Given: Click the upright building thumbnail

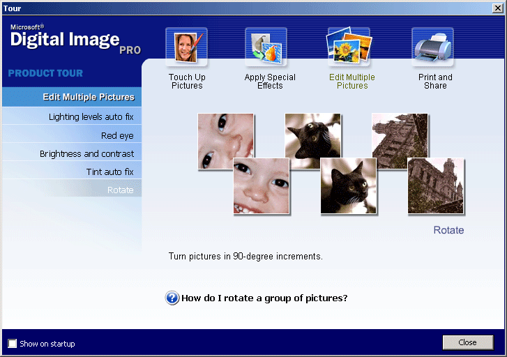Looking at the screenshot, I should (x=436, y=186).
